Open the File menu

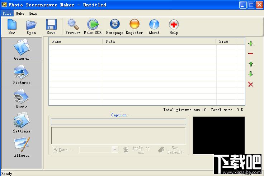pos(7,14)
